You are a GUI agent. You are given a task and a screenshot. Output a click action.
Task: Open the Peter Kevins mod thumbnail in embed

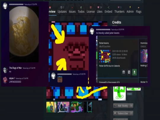point(105,56)
